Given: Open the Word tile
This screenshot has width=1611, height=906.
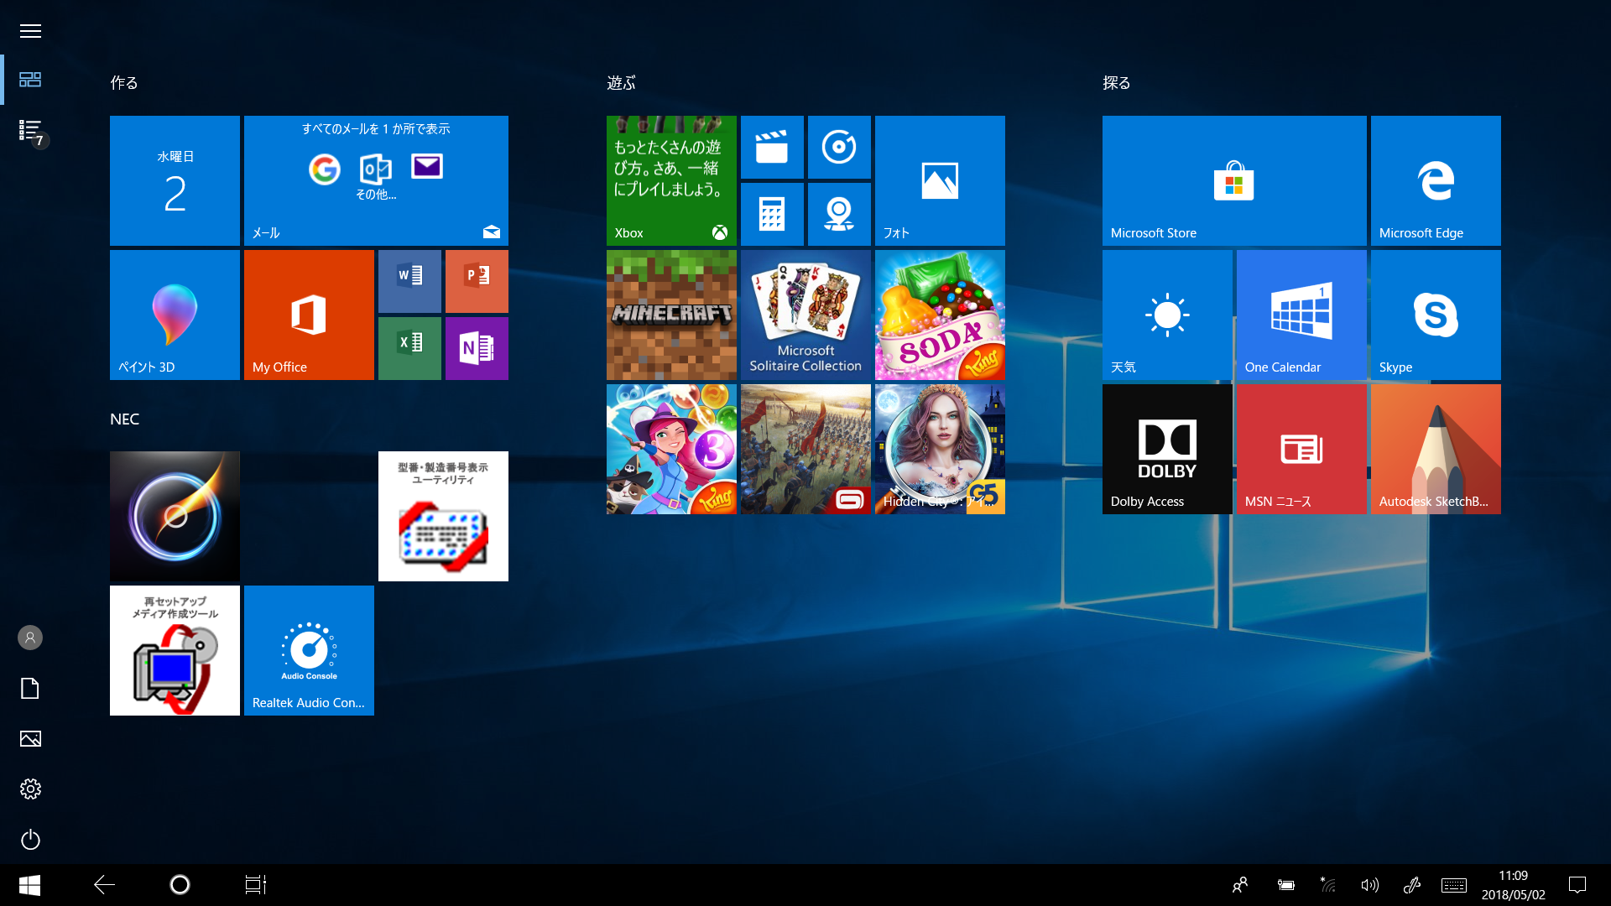Looking at the screenshot, I should [x=409, y=281].
